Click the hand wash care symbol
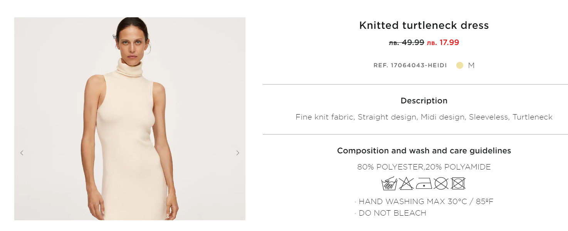This screenshot has width=568, height=231. coord(389,183)
